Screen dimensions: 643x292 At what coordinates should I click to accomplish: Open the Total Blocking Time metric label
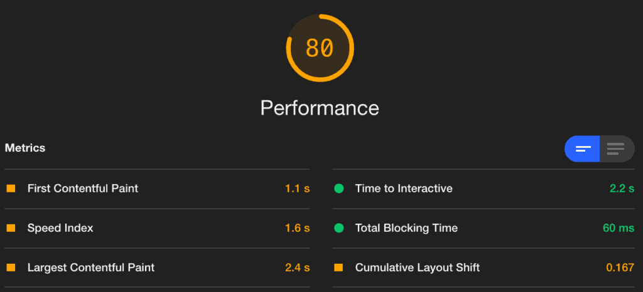click(406, 228)
